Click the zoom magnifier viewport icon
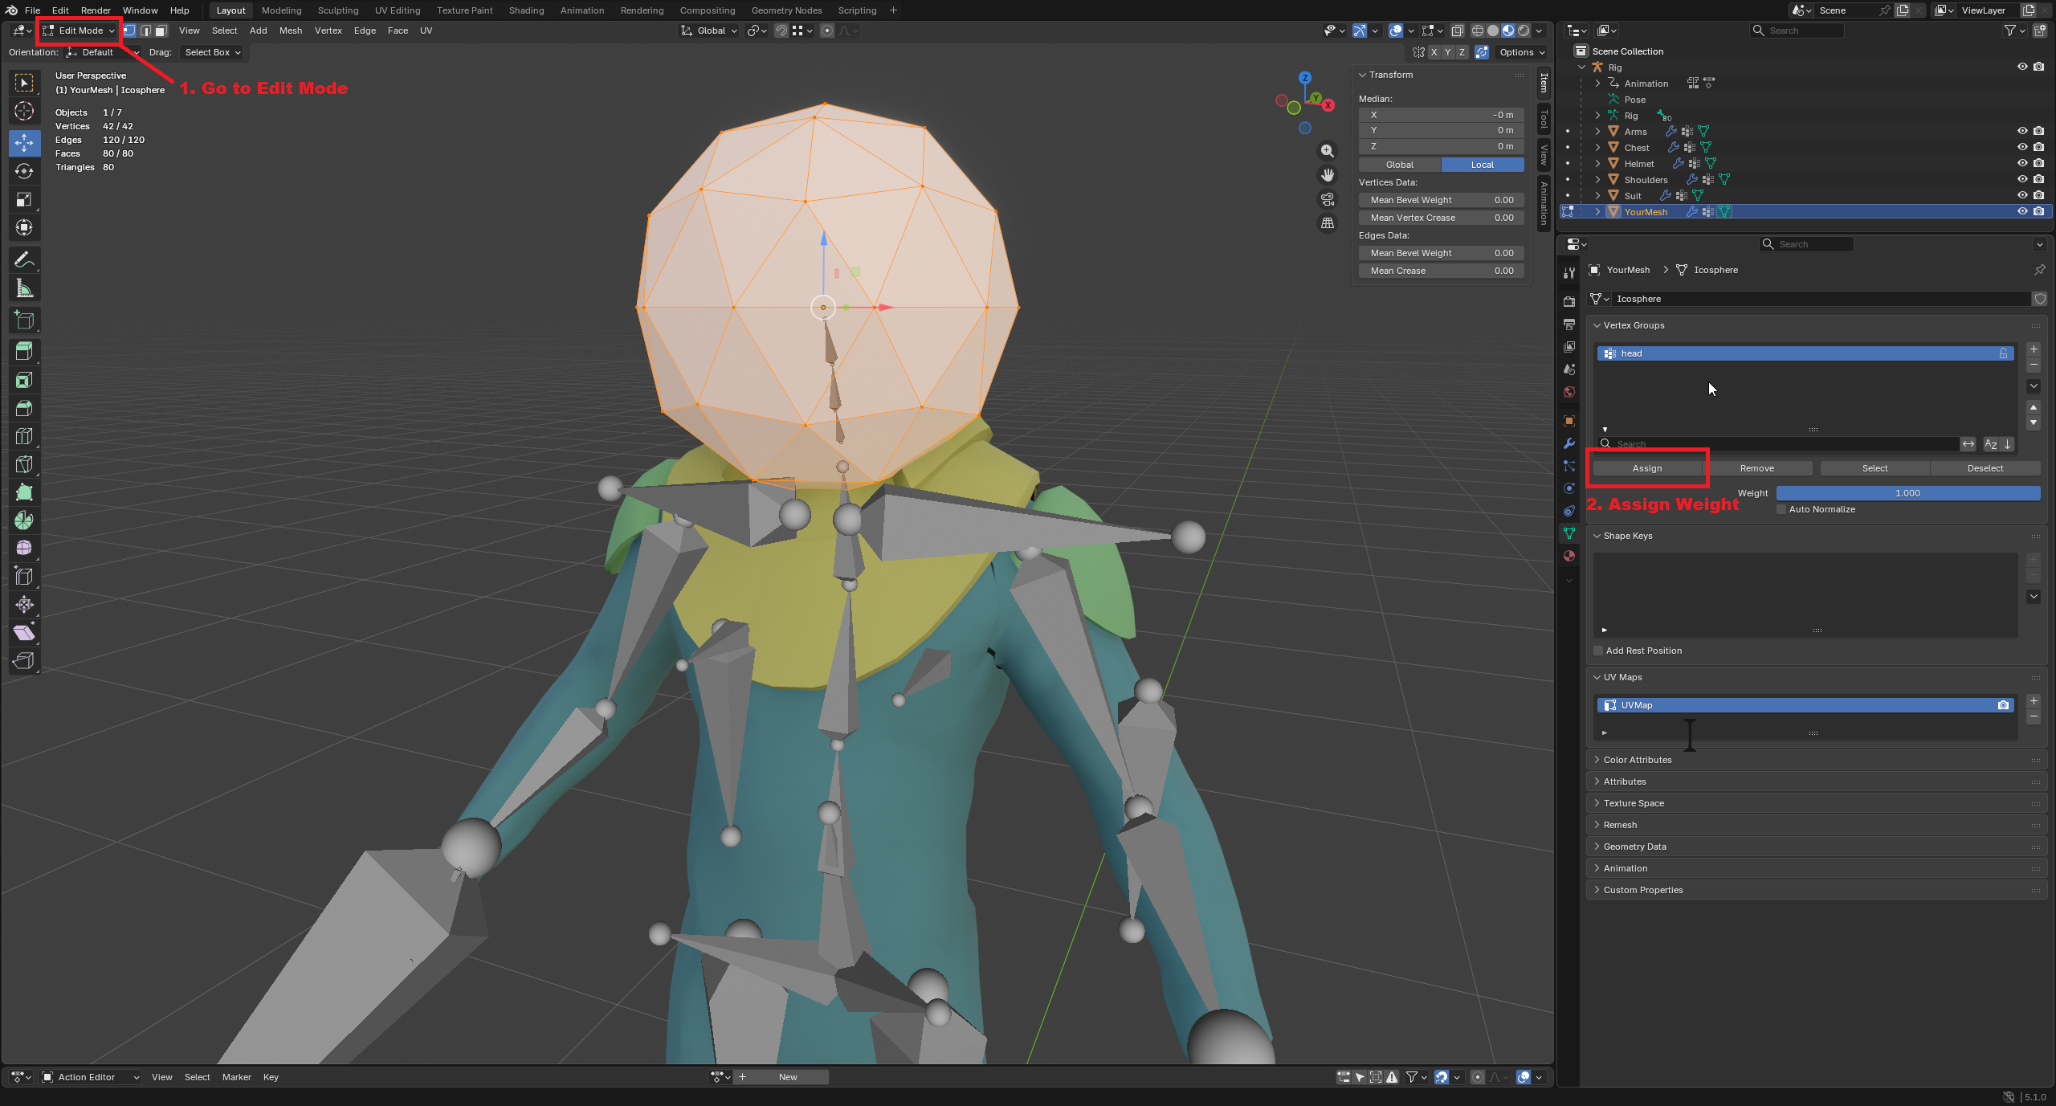This screenshot has width=2056, height=1106. (x=1328, y=151)
